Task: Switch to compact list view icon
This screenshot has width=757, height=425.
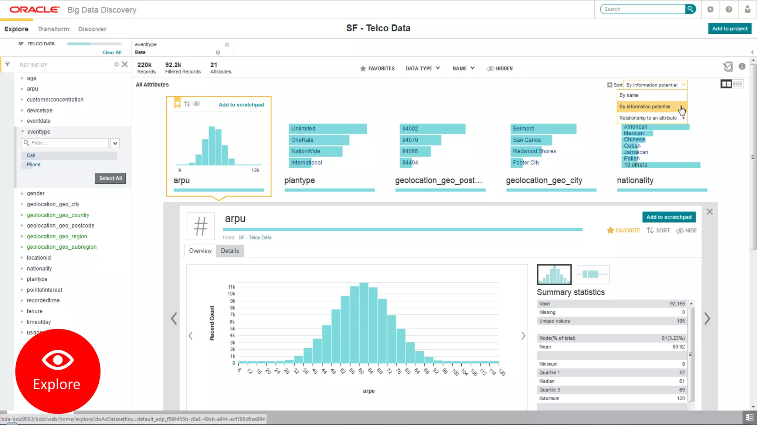Action: click(737, 84)
